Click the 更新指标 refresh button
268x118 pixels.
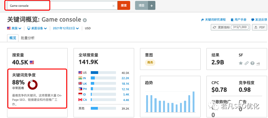coord(230,27)
